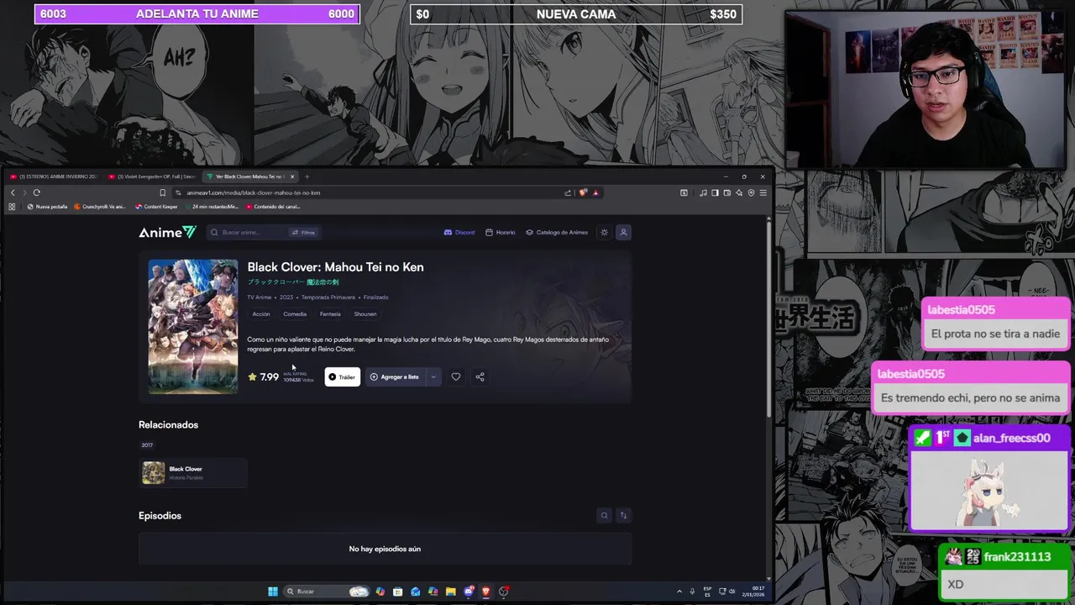This screenshot has width=1075, height=605.
Task: Search episodes with the magnifier icon
Action: [604, 516]
